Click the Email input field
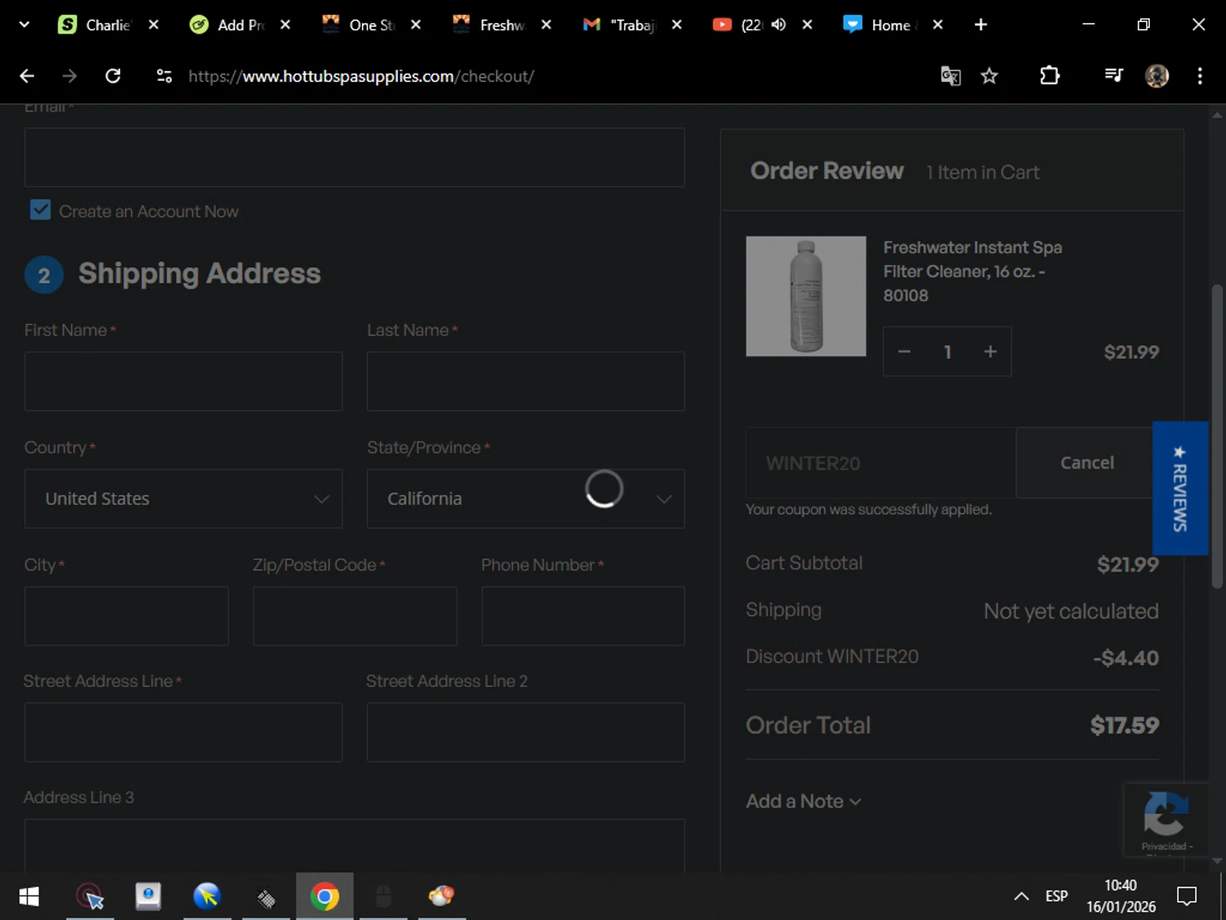The image size is (1226, 920). [355, 157]
